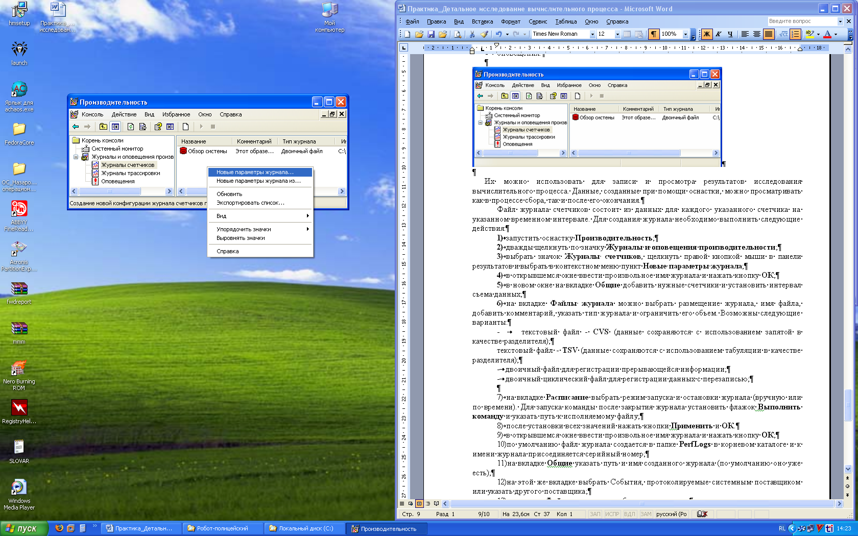Open the undo history dropdown arrow
The height and width of the screenshot is (536, 858).
point(507,34)
